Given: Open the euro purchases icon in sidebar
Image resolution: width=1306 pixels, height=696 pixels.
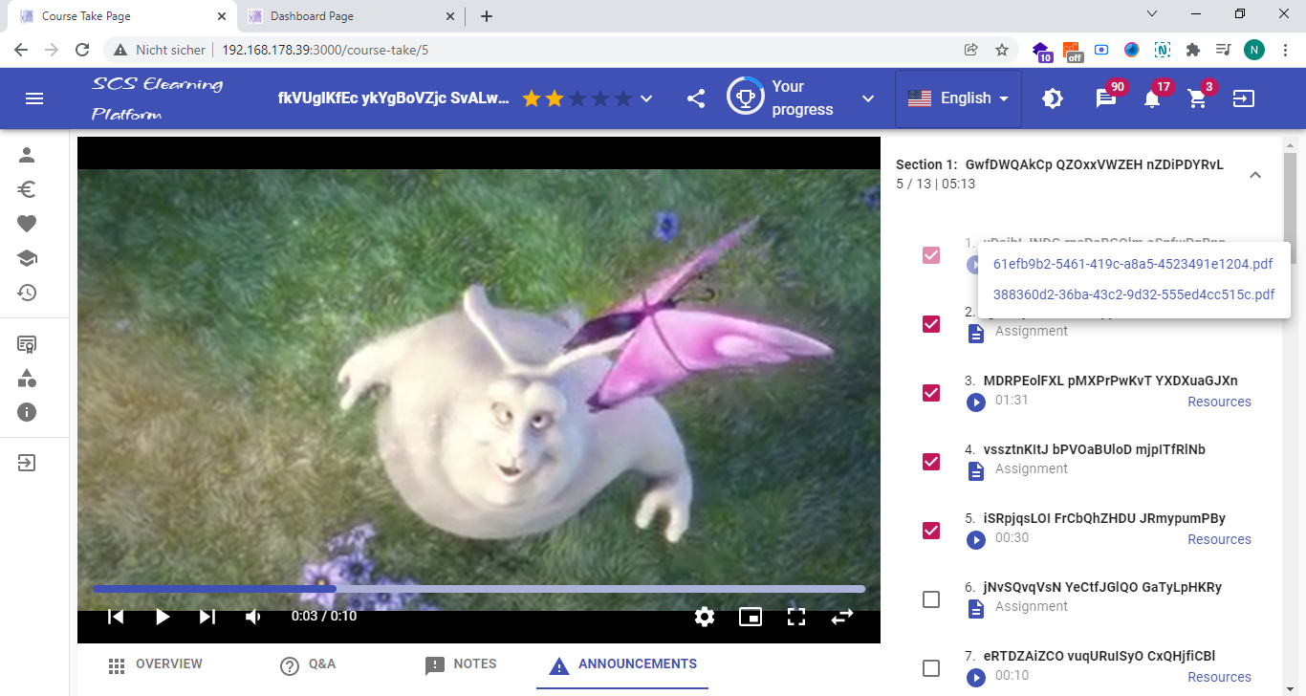Looking at the screenshot, I should (x=27, y=189).
